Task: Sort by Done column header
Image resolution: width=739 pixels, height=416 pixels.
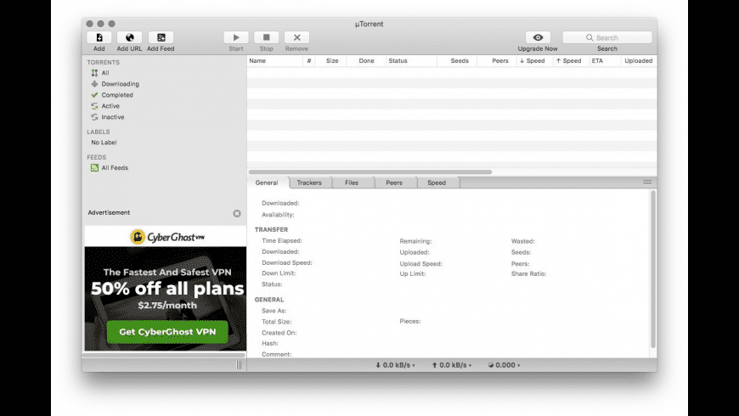Action: (x=366, y=61)
